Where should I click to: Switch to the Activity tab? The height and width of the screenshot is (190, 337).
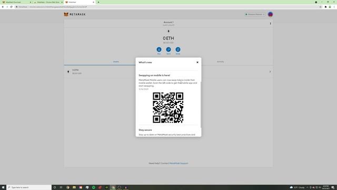pos(220,62)
